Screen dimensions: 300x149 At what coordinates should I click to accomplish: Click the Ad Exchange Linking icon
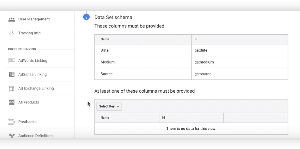pyautogui.click(x=12, y=88)
